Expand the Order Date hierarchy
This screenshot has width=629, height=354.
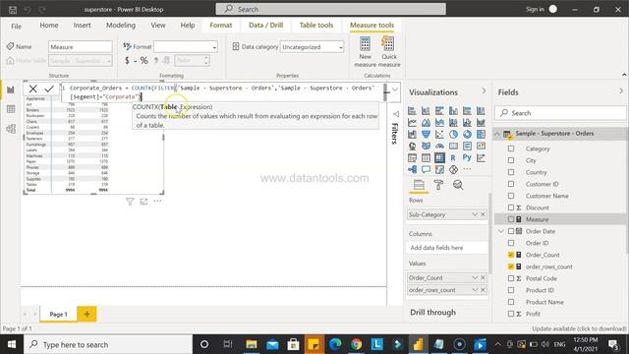[x=500, y=231]
